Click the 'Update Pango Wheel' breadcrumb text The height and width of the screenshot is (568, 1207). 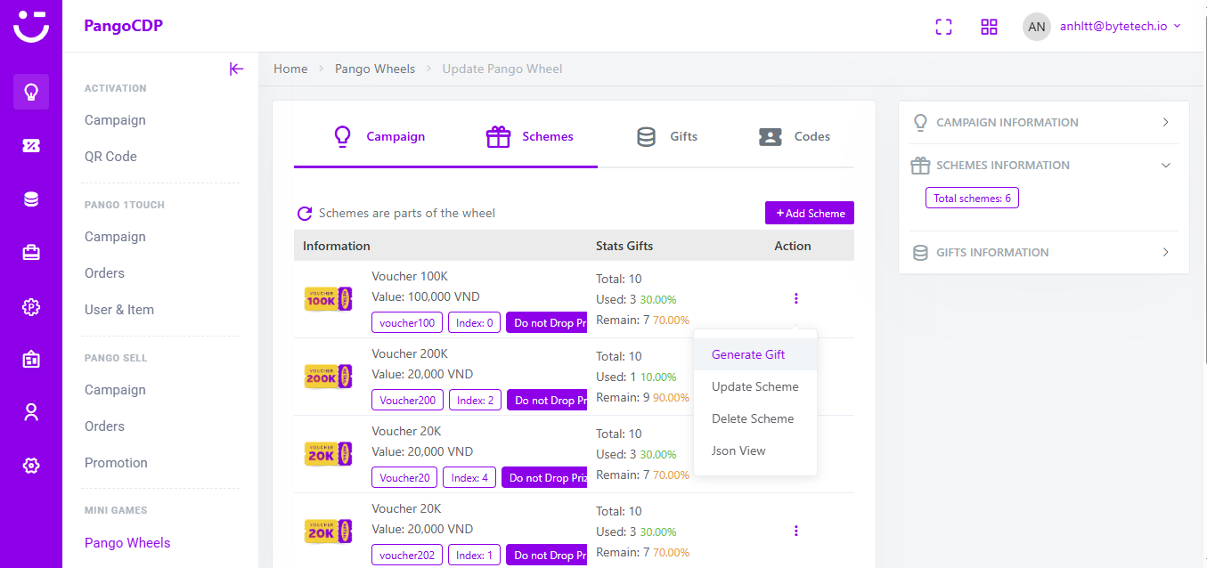(502, 69)
